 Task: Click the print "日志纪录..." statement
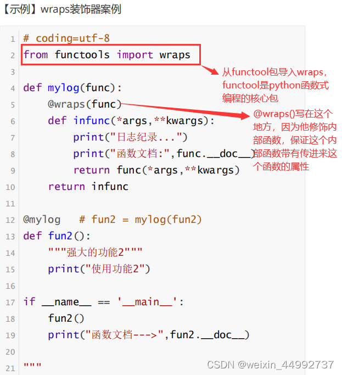point(130,137)
